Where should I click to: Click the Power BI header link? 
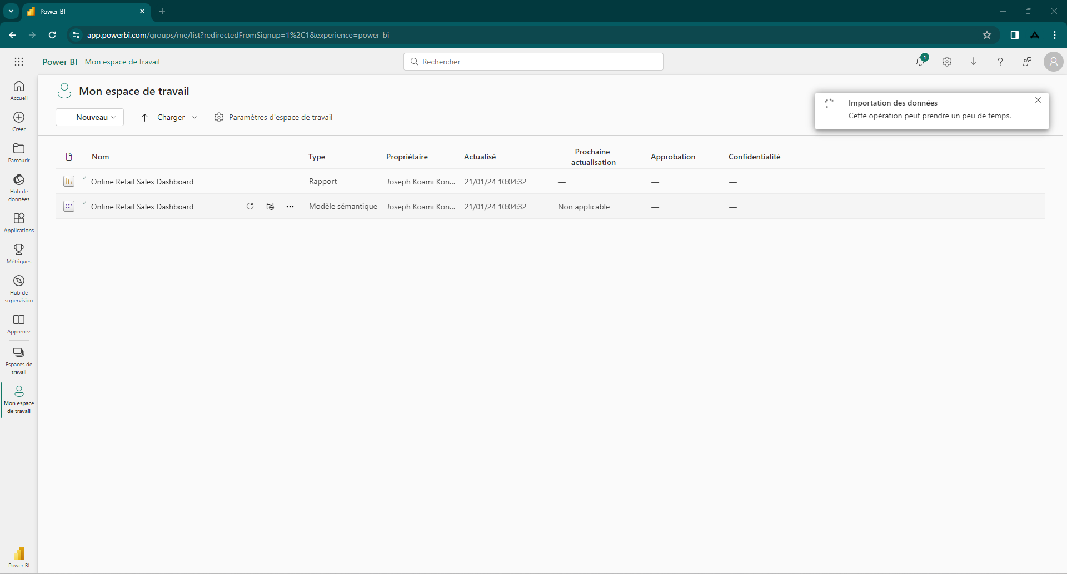pos(59,62)
